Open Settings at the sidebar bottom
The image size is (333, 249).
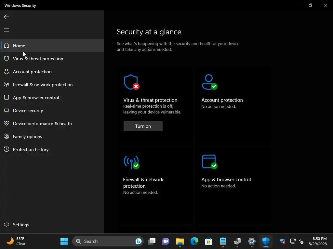click(x=52, y=225)
